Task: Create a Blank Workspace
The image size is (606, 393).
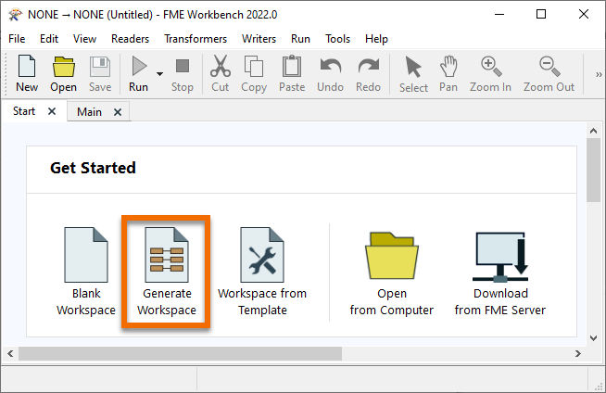Action: click(86, 272)
